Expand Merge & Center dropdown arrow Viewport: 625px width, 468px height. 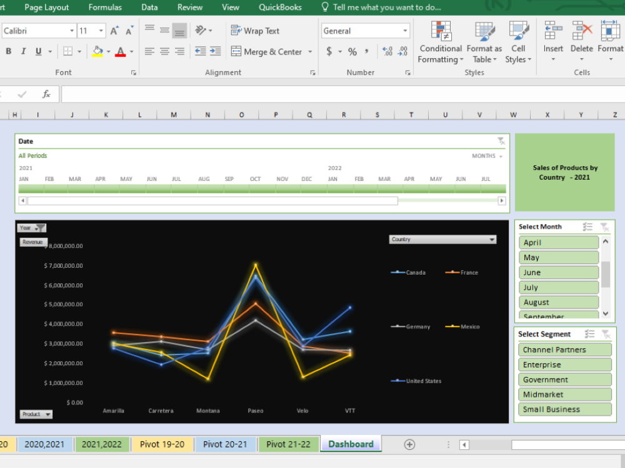[310, 51]
